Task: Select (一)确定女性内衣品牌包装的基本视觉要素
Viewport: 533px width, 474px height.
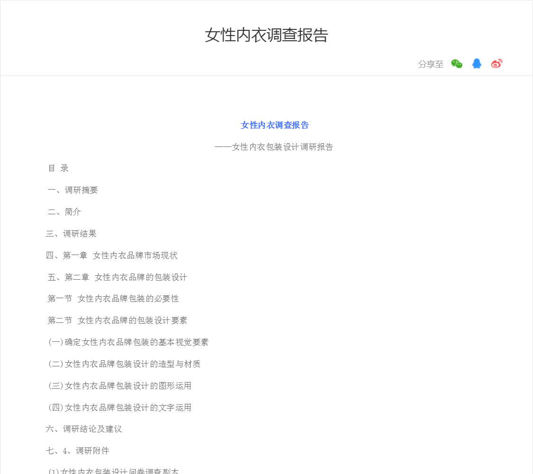Action: [x=128, y=342]
